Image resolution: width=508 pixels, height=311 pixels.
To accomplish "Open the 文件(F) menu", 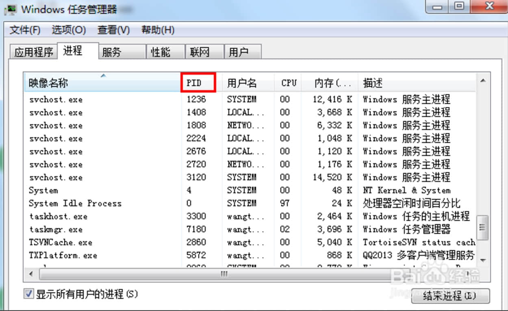I will [25, 30].
